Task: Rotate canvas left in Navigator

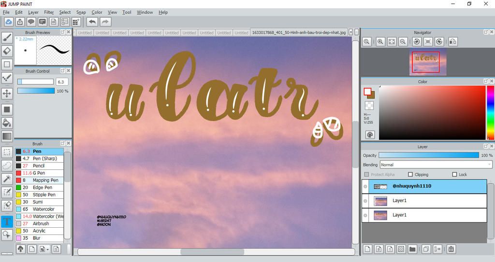Action: coord(417,41)
